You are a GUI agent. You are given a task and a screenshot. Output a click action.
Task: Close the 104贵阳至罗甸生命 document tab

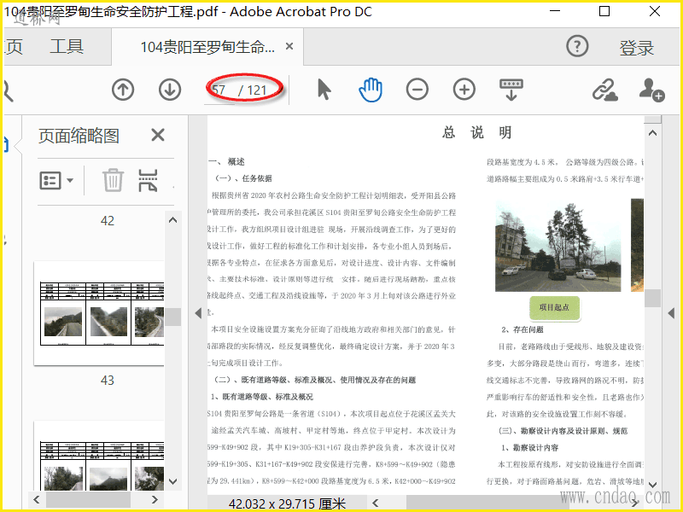click(289, 47)
